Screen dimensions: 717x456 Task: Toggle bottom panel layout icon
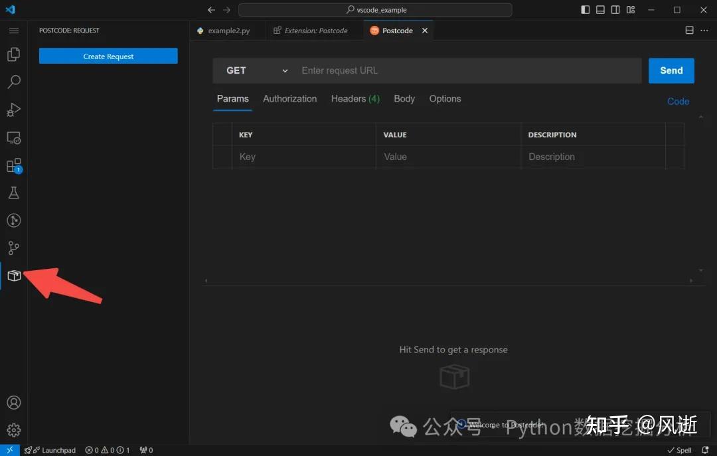coord(600,9)
